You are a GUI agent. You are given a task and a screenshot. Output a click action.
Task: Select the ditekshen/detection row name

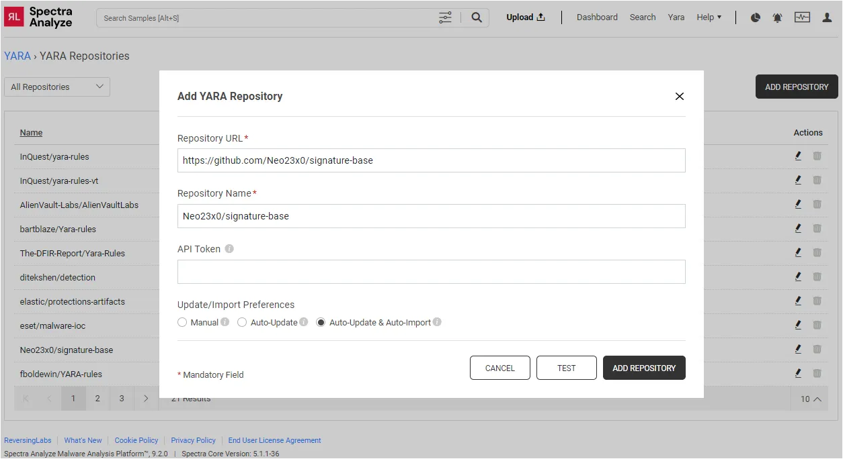(57, 277)
